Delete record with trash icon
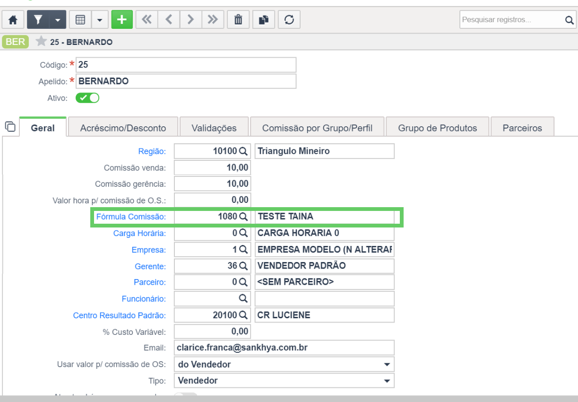578x402 pixels. [239, 20]
